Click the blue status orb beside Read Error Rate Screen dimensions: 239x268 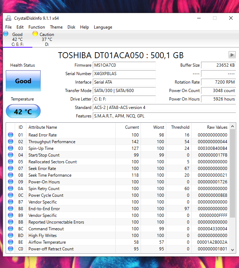[x=11, y=135]
